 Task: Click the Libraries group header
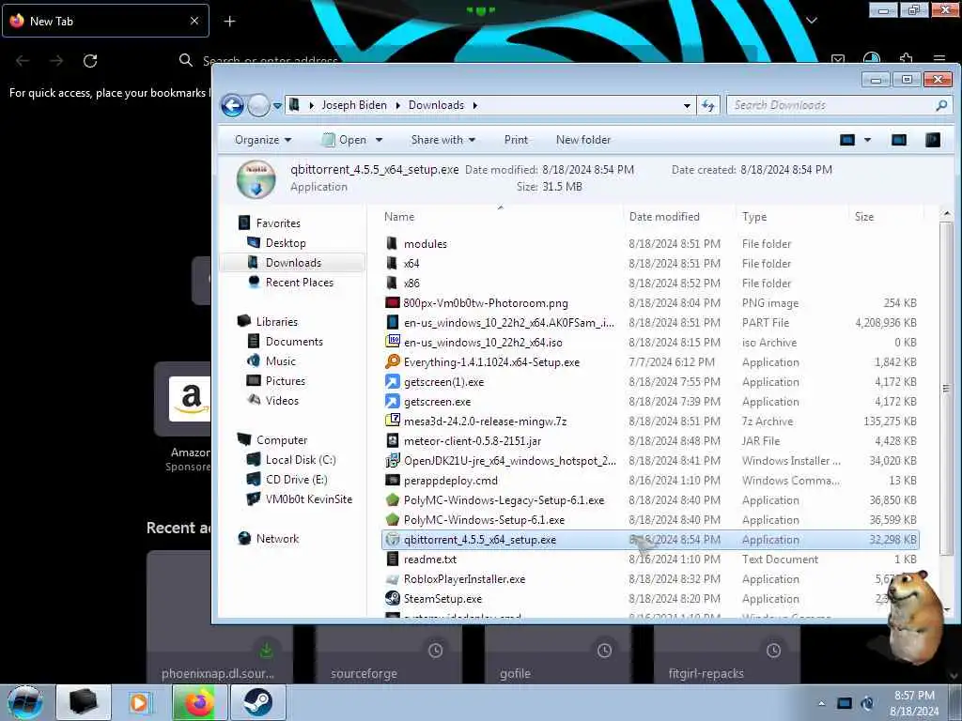tap(277, 321)
